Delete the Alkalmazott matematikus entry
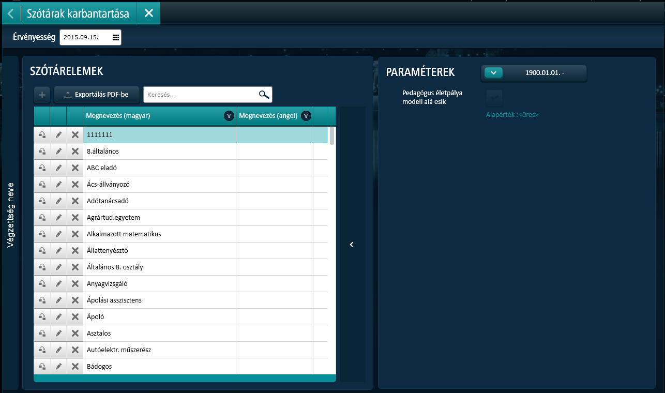 75,234
